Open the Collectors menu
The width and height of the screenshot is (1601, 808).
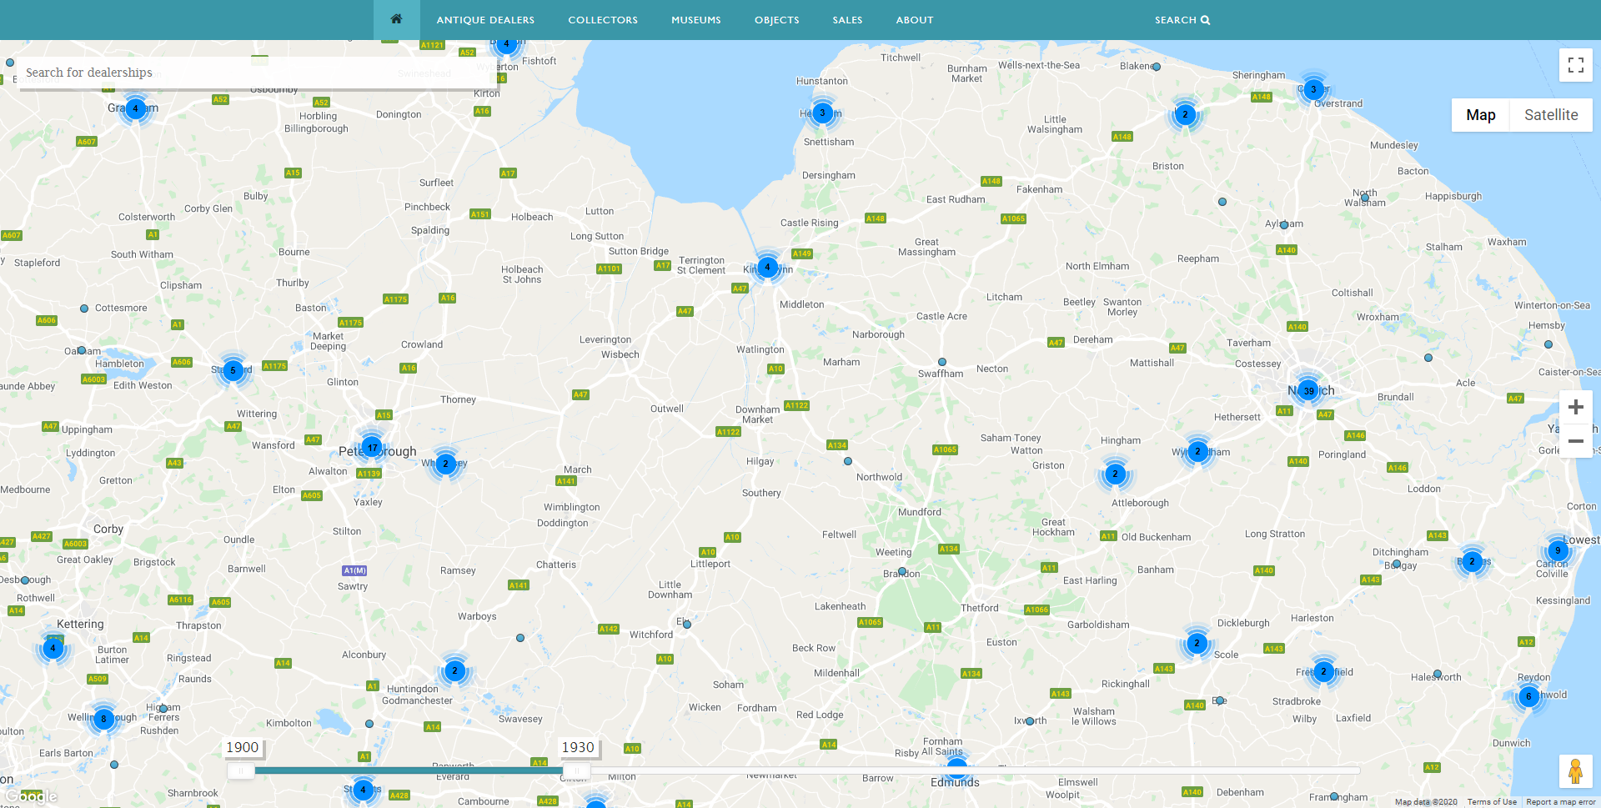pyautogui.click(x=603, y=20)
